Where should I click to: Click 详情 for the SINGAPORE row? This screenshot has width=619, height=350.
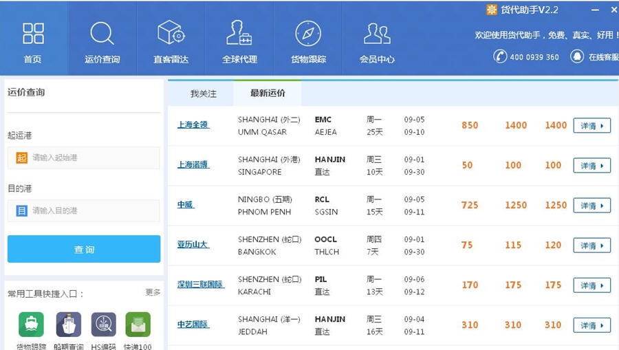(591, 166)
